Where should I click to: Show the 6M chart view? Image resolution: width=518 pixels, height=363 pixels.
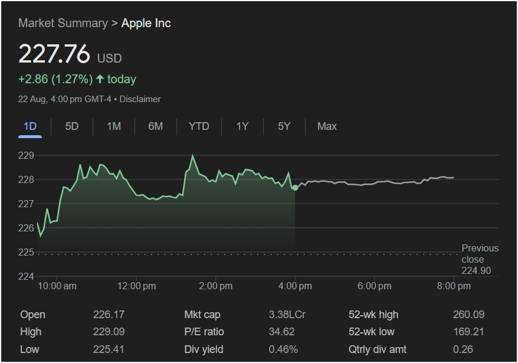click(156, 126)
